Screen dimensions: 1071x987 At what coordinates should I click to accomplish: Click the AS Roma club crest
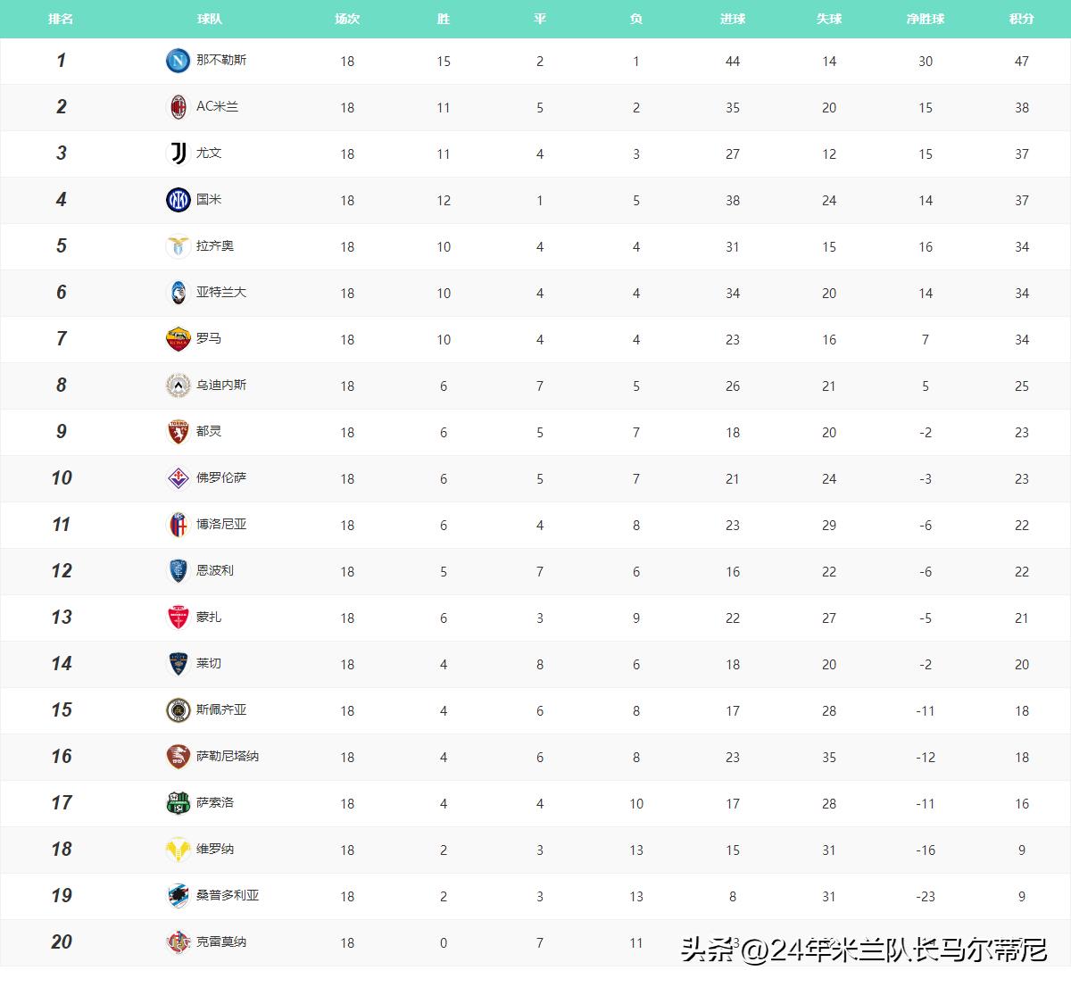pyautogui.click(x=178, y=339)
